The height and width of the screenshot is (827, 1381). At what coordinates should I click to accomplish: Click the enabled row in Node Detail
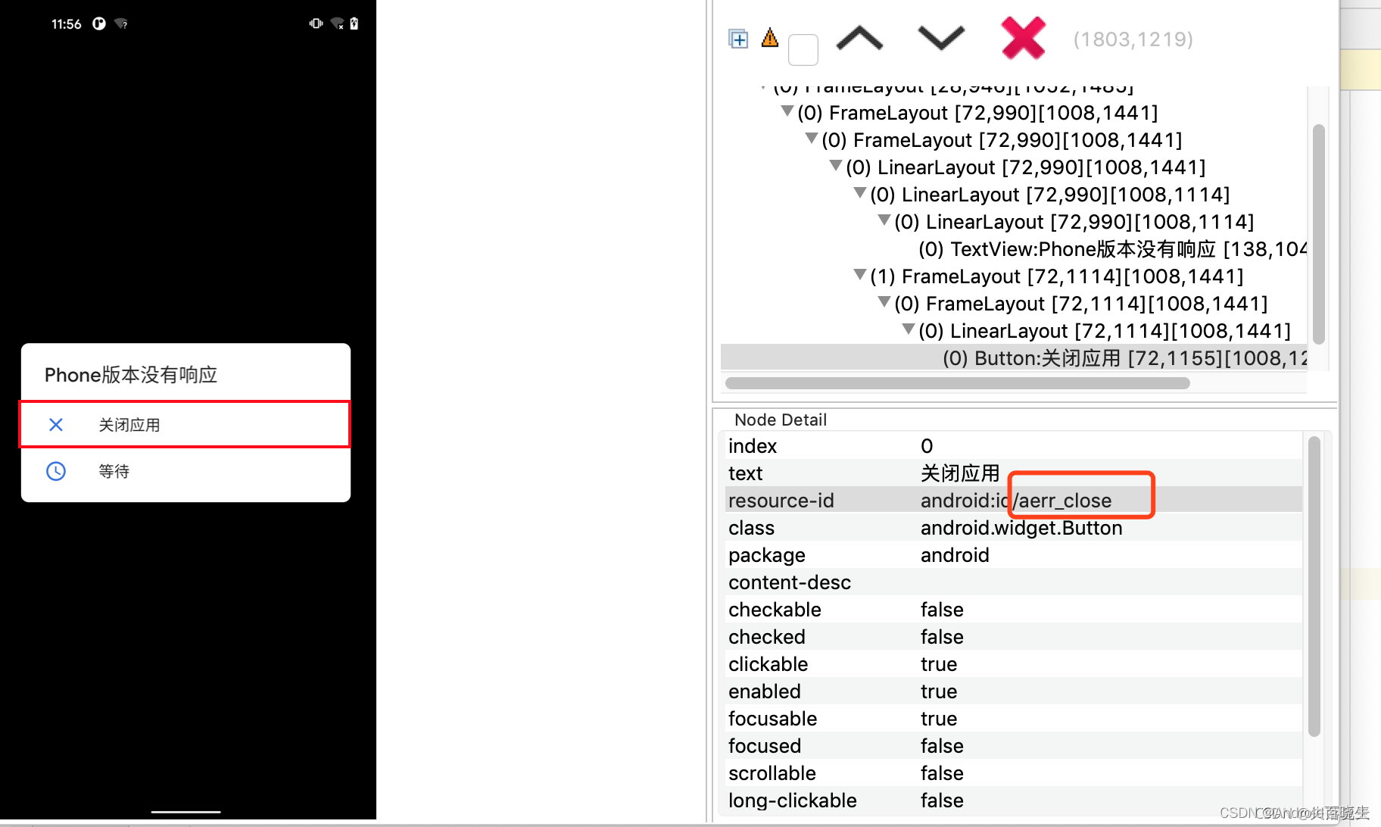[x=1014, y=691]
